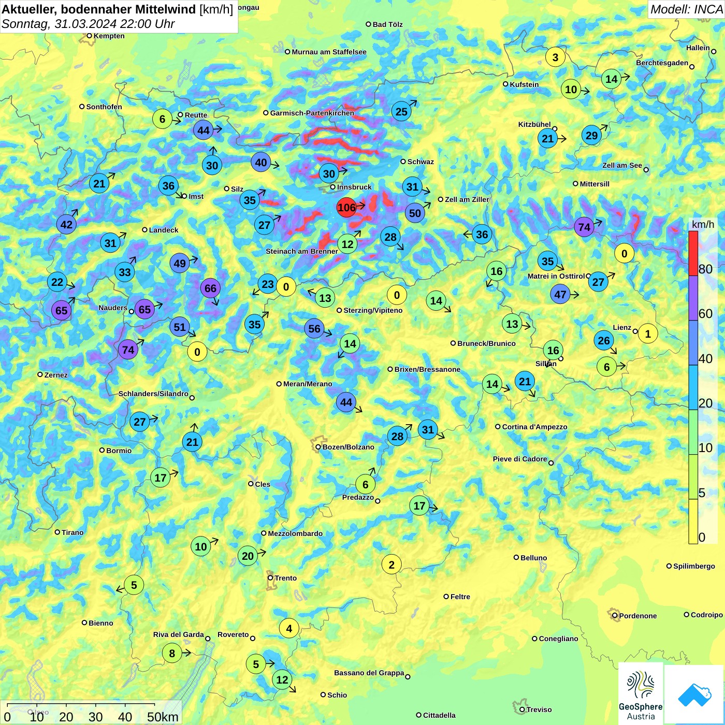
Task: Click the 29 km/h station near Kitzbühel
Action: point(591,136)
